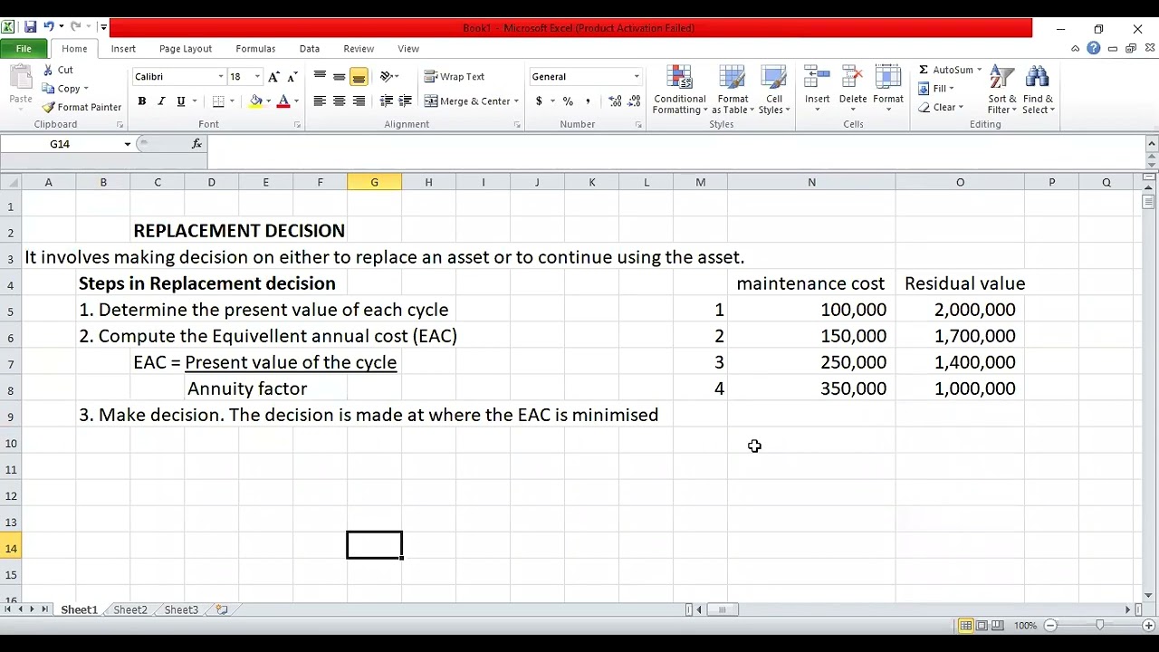Toggle Align Text Right

point(359,101)
